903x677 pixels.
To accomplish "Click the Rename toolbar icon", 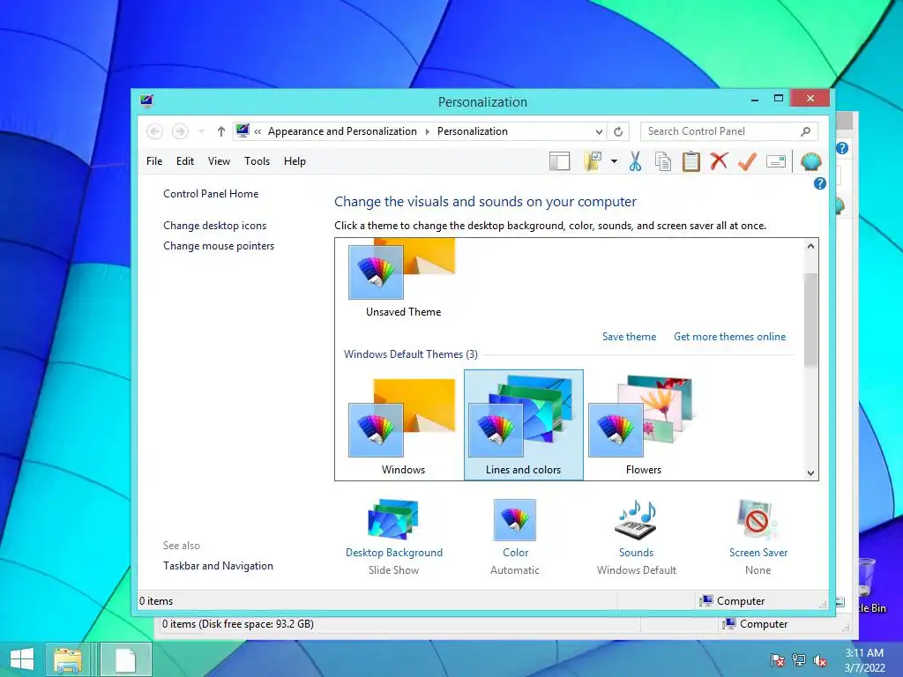I will coord(776,162).
